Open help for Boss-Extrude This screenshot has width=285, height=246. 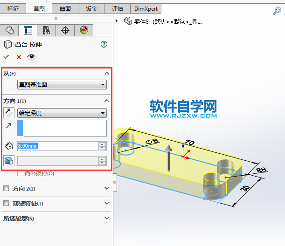pos(104,44)
